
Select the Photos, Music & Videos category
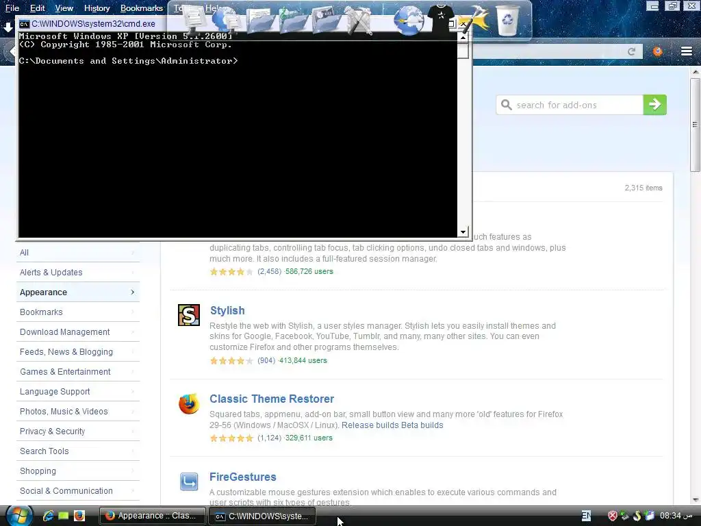click(x=78, y=411)
